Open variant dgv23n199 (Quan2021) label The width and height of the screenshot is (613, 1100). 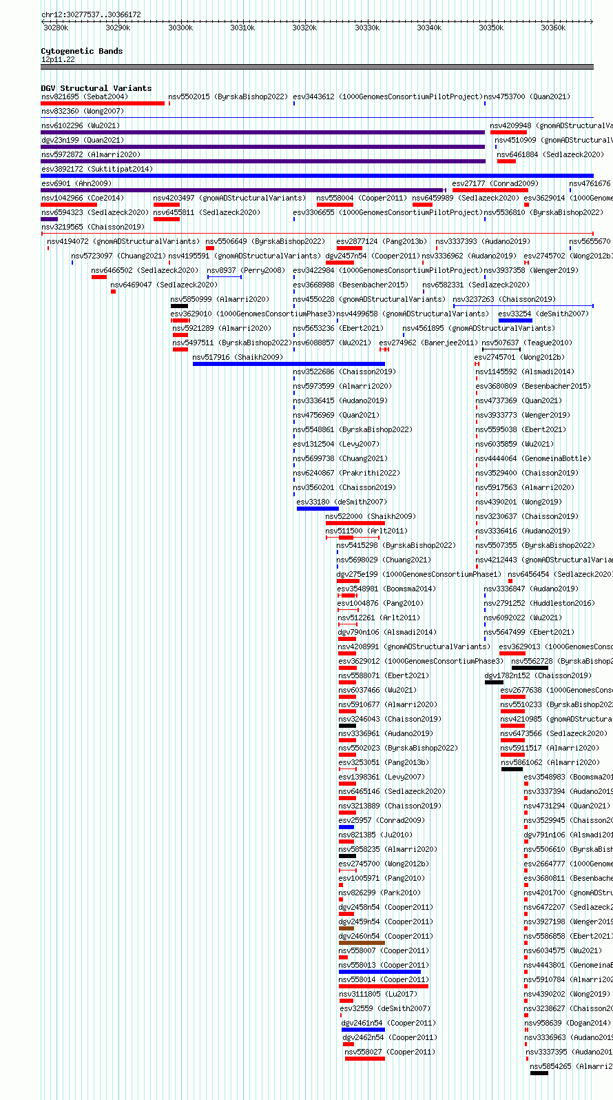[x=83, y=141]
